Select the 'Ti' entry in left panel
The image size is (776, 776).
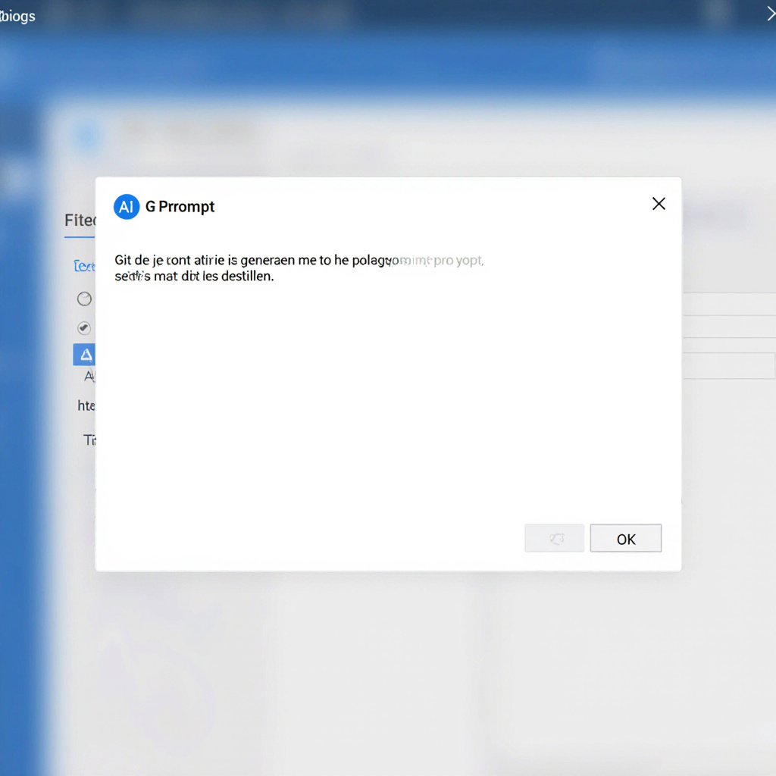[89, 440]
